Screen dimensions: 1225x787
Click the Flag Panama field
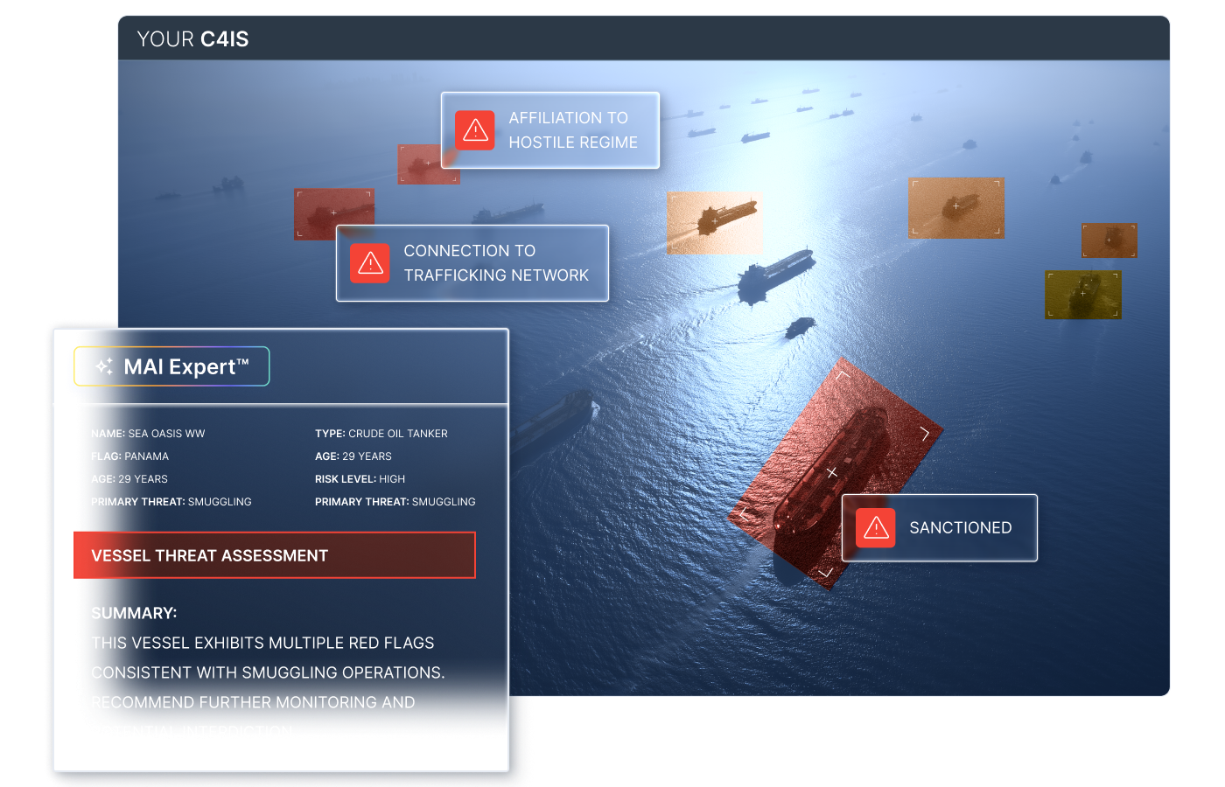tap(129, 456)
